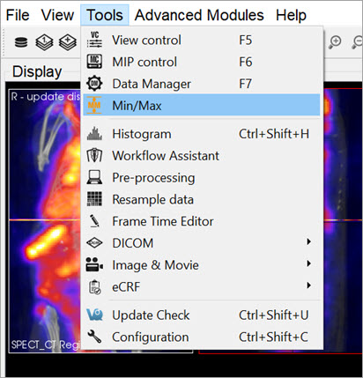Expand the DICOM submenu arrow
Viewport: 363px width, 378px height.
[x=308, y=242]
